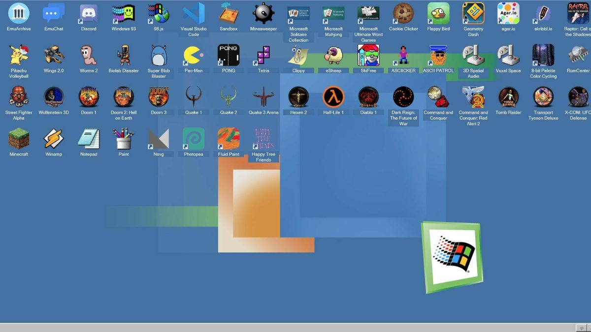
Task: Click the ASCIICKER shortcut
Action: pos(403,55)
